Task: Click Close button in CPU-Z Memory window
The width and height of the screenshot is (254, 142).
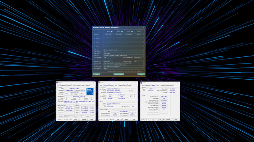Action: 176,120
